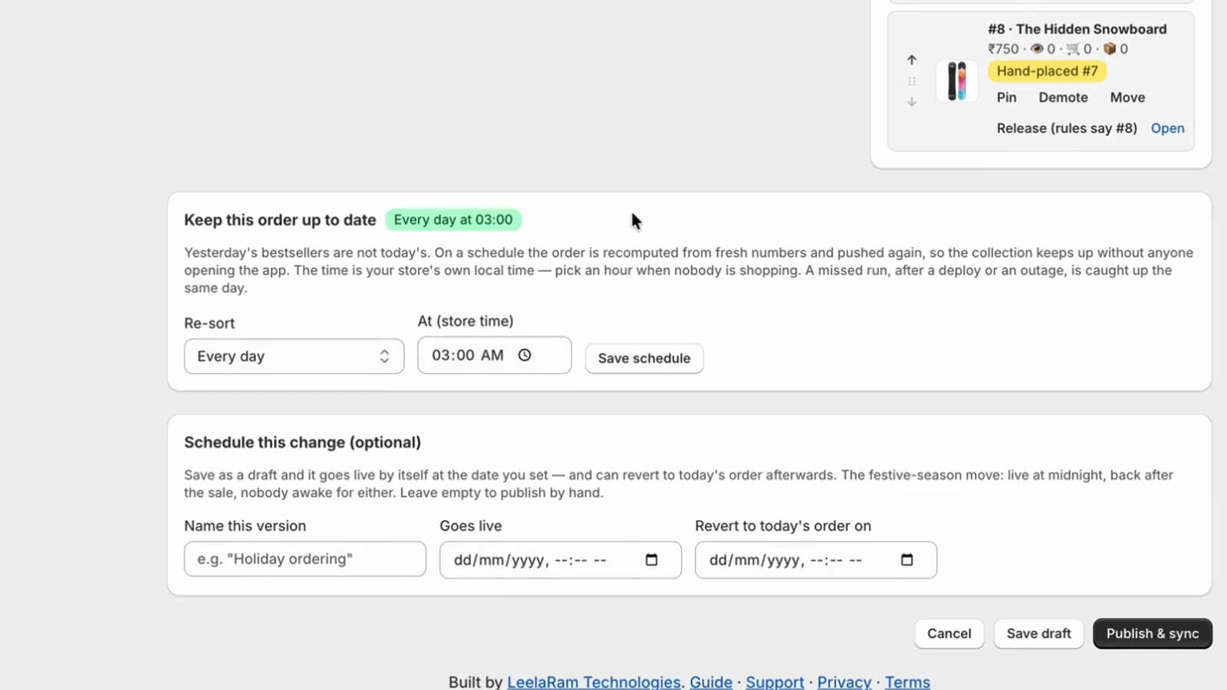Move The Hidden Snowboard up with arrow
This screenshot has height=690, width=1227.
911,60
